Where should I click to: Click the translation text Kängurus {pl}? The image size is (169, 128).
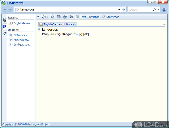(x=51, y=34)
